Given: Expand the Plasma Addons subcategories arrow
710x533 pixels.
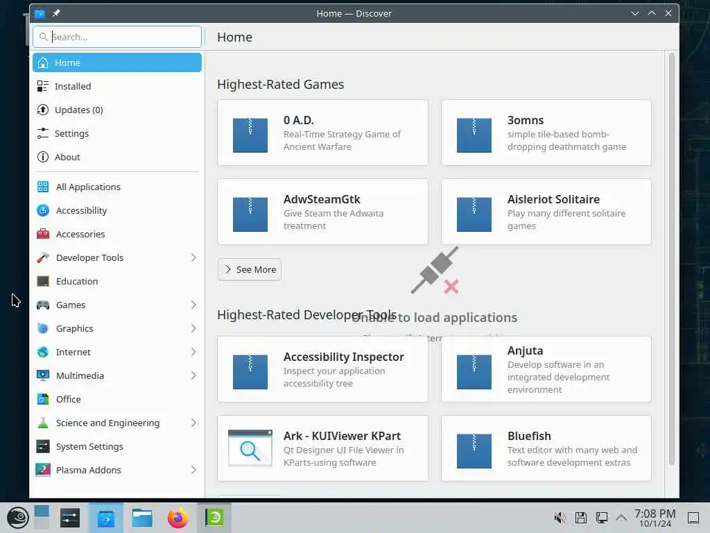Looking at the screenshot, I should point(193,470).
